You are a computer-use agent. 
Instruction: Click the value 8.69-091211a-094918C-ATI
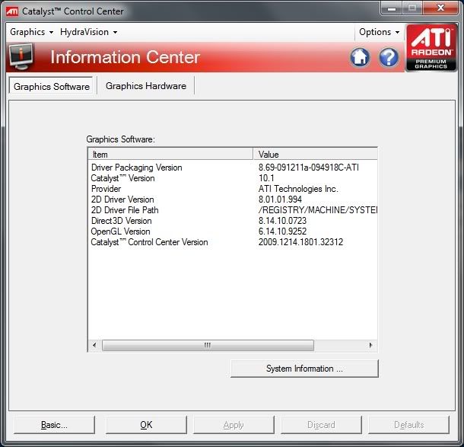point(309,168)
